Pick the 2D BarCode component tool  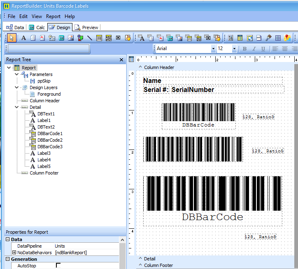[x=109, y=38]
